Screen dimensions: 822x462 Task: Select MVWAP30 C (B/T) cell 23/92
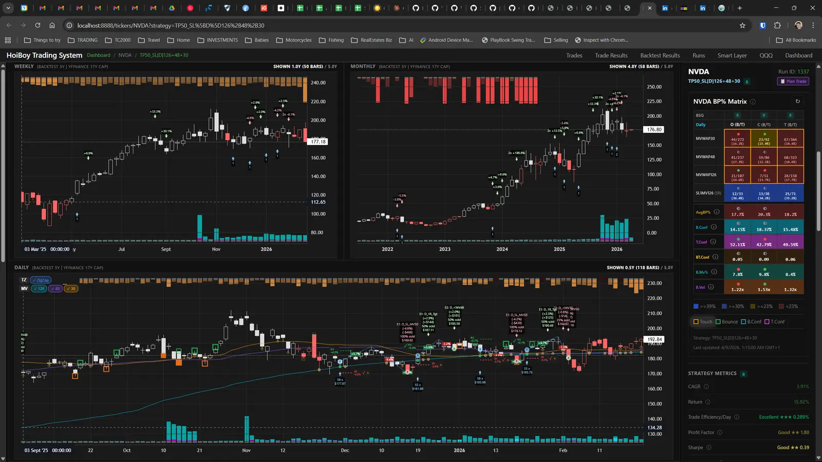tap(764, 139)
